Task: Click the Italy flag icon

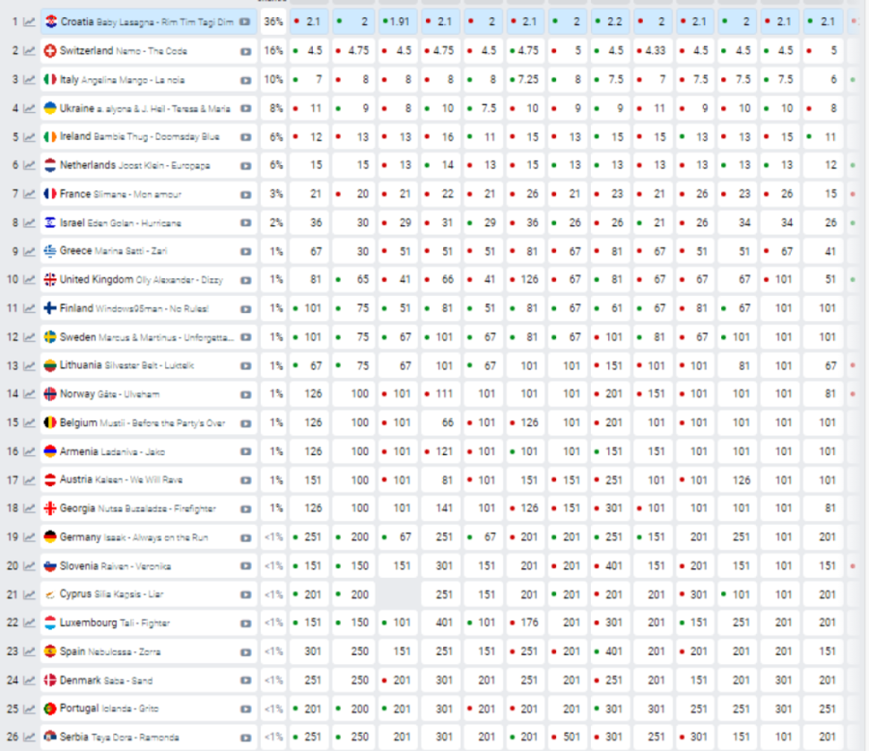Action: click(x=50, y=79)
